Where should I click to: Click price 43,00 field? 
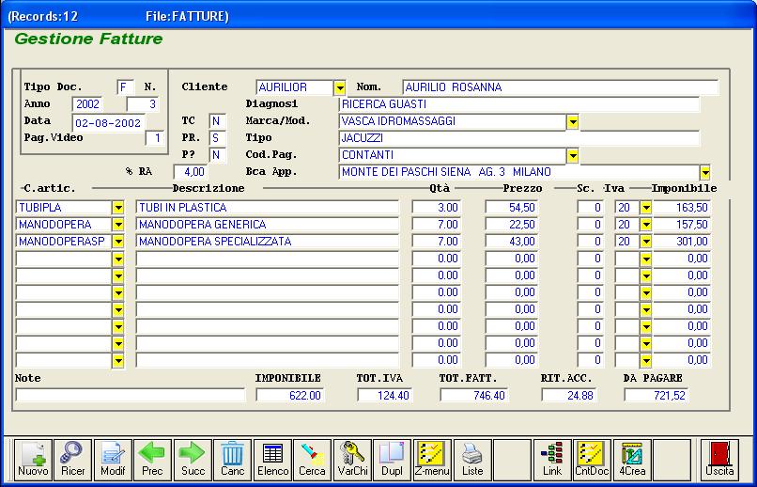tap(512, 242)
